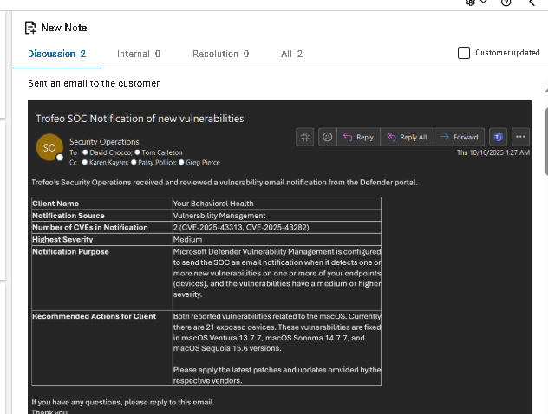Click the Client Name header cell

click(102, 204)
